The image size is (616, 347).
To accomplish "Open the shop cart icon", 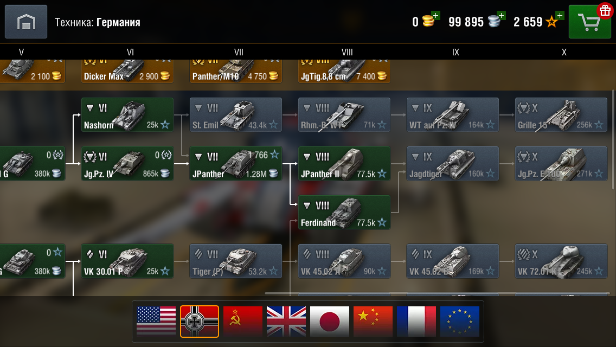I will [589, 22].
